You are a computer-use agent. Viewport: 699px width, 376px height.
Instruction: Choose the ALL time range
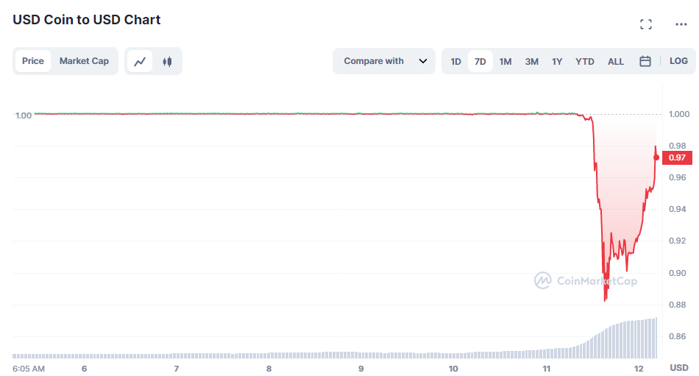click(616, 61)
